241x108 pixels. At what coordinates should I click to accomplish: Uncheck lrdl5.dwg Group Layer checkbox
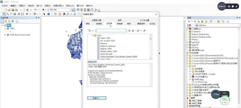pyautogui.click(x=8, y=35)
